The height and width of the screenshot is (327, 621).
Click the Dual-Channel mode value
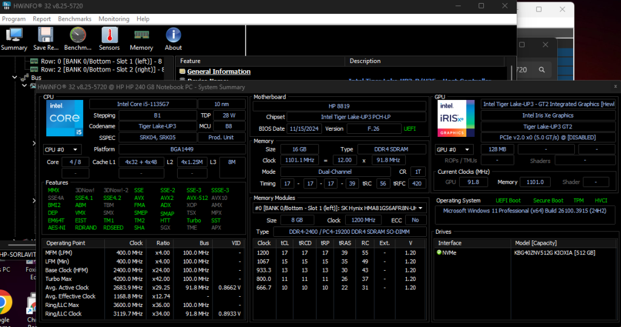[x=335, y=171]
